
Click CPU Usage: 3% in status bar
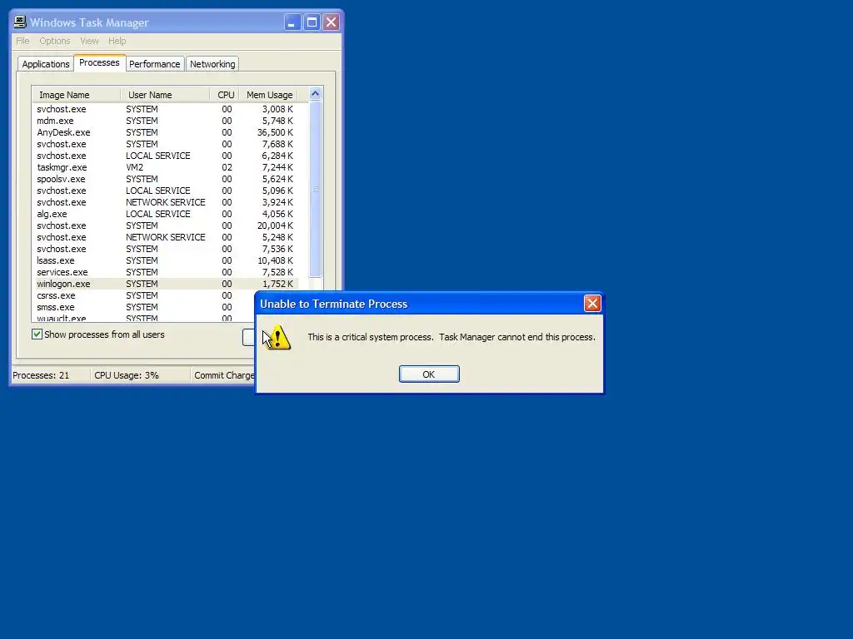click(x=127, y=375)
